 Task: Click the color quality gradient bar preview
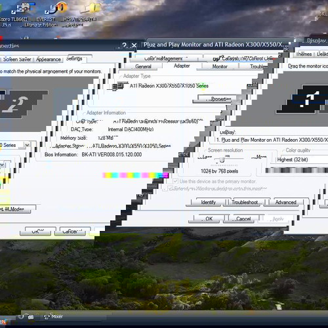(297, 170)
